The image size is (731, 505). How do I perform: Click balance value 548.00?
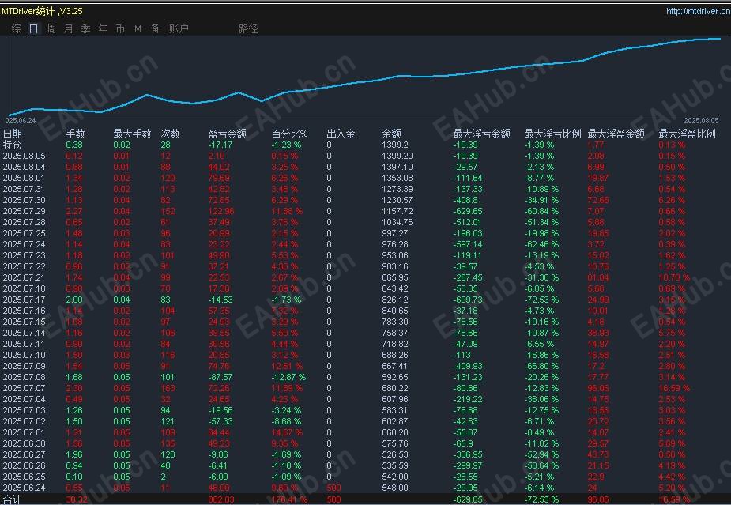click(x=395, y=488)
